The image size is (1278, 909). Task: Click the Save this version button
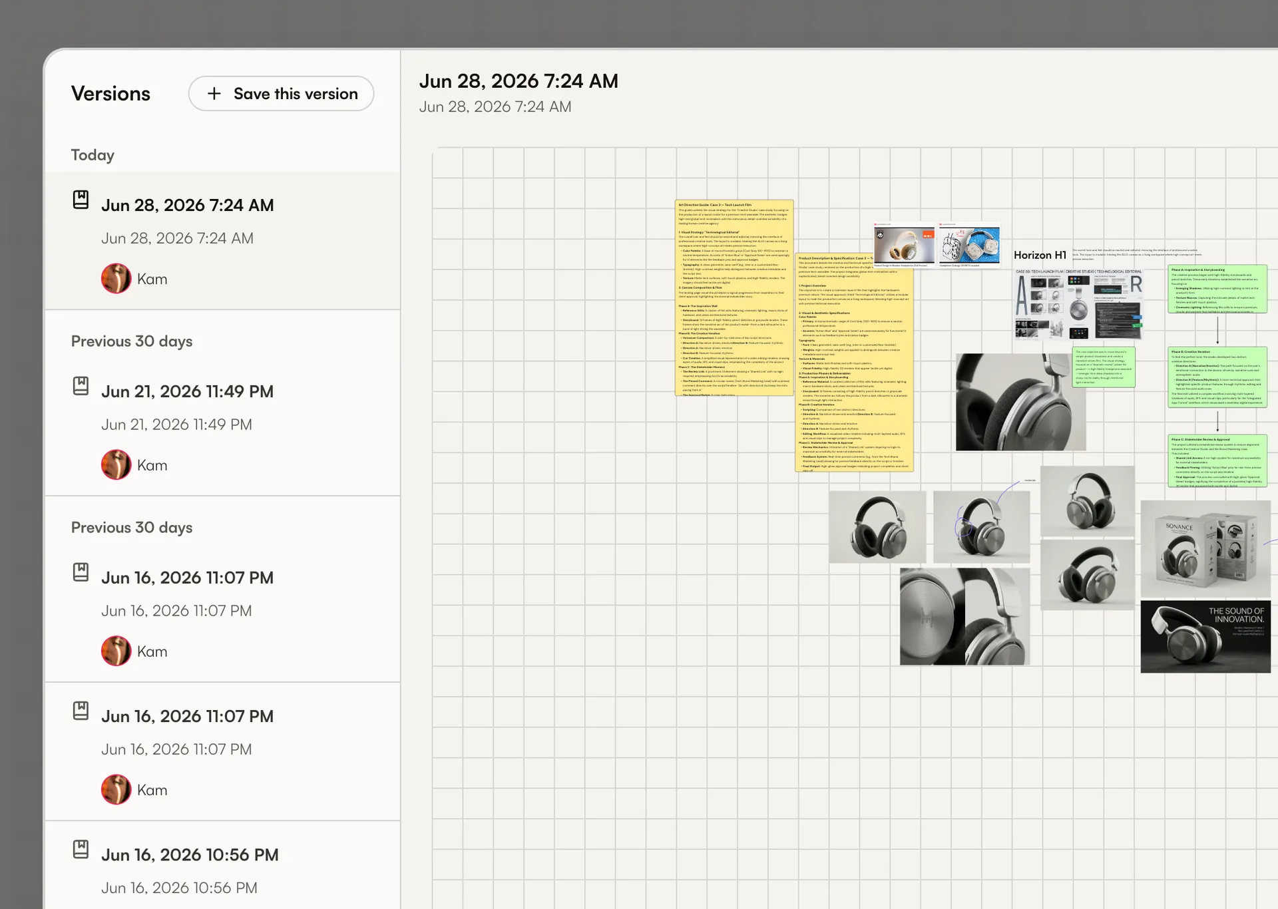[x=281, y=94]
